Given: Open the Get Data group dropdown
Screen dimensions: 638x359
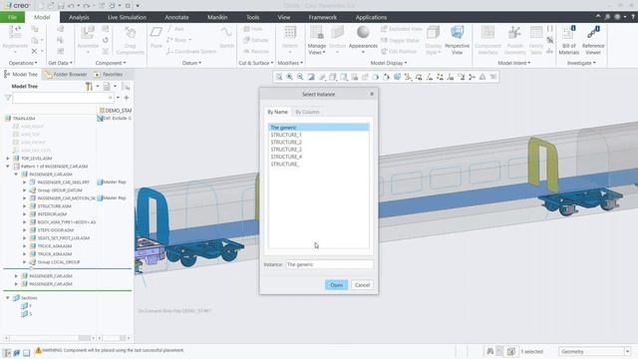Looking at the screenshot, I should (60, 63).
